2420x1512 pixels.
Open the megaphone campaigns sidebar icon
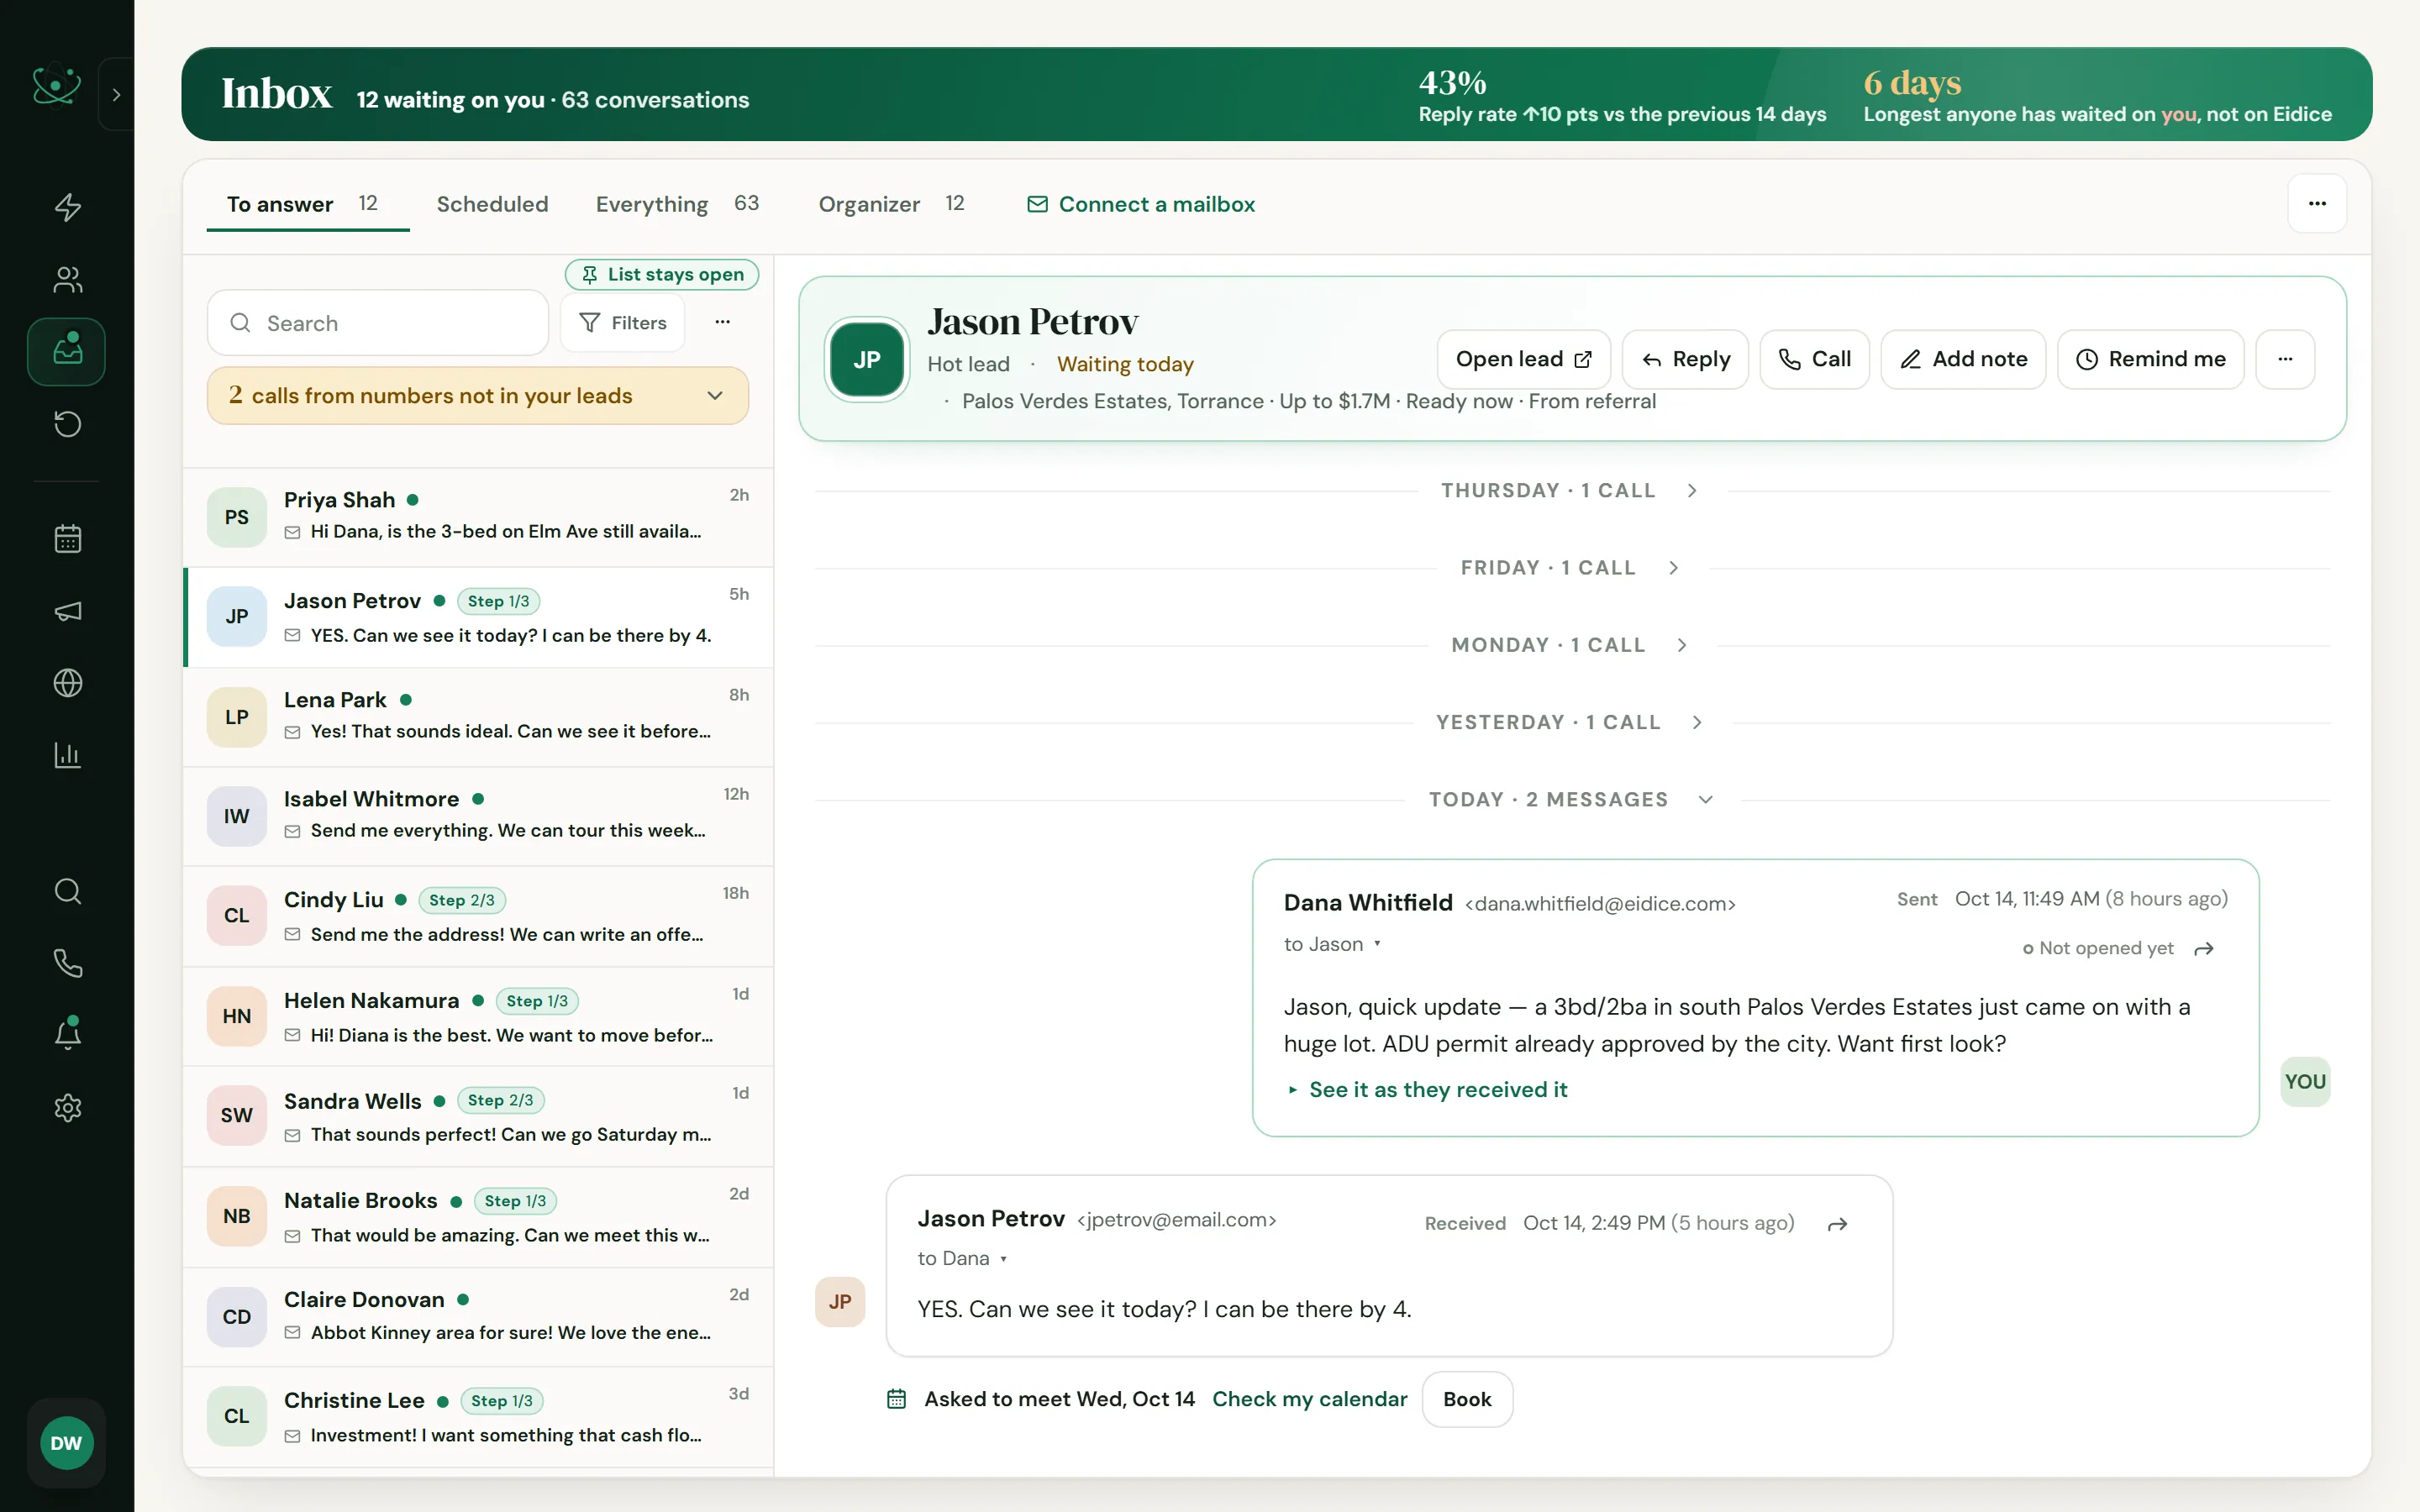point(67,611)
